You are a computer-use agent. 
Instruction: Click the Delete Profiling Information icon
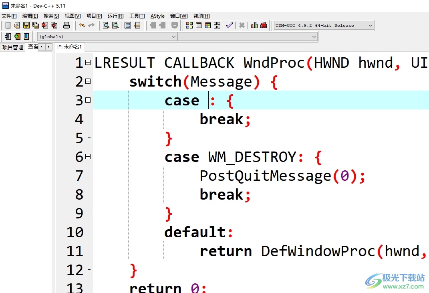coord(264,26)
